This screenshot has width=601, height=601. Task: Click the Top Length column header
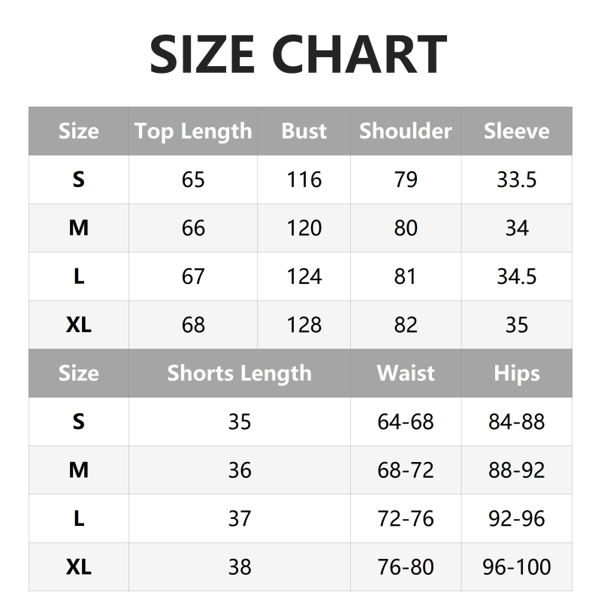tap(193, 131)
